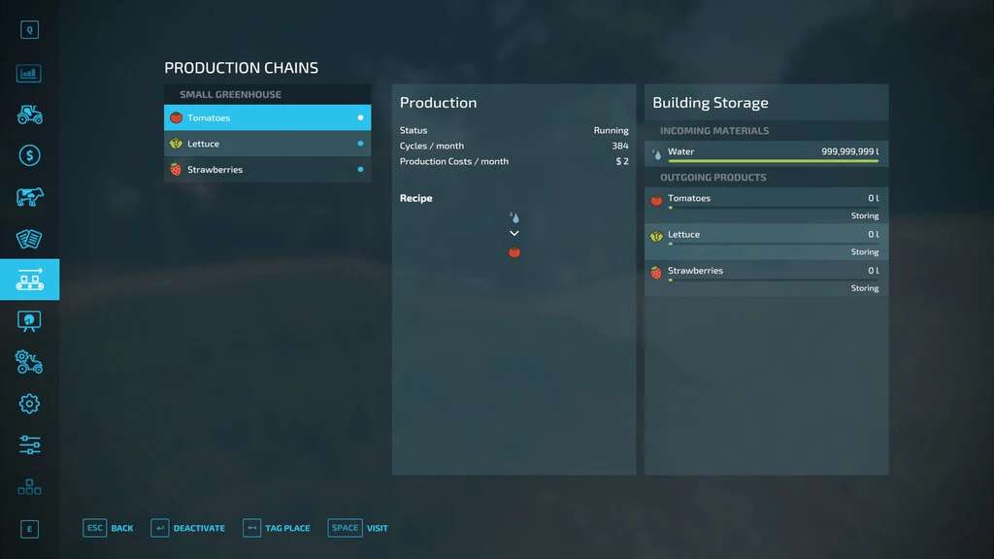
Task: Click the Water storage fill bar
Action: (773, 161)
